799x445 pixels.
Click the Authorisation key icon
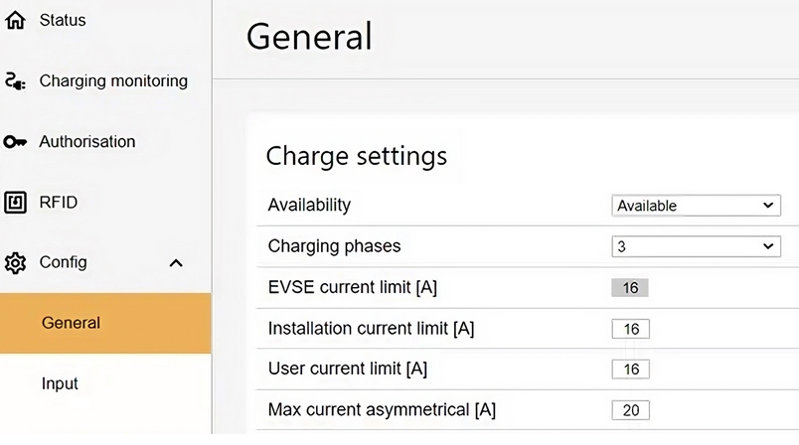(x=15, y=142)
